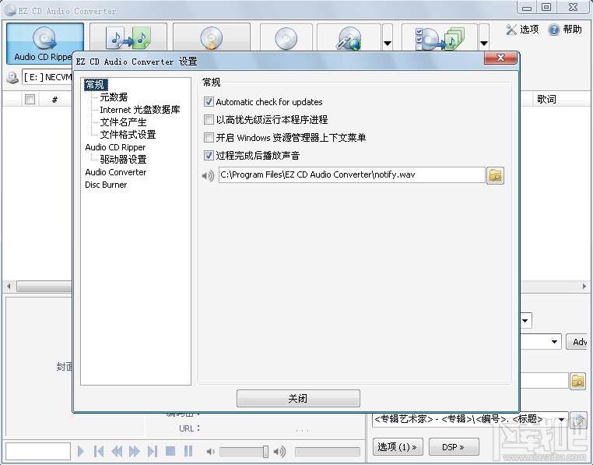Image resolution: width=593 pixels, height=465 pixels.
Task: Open the options wrench icon at top right
Action: tap(511, 30)
